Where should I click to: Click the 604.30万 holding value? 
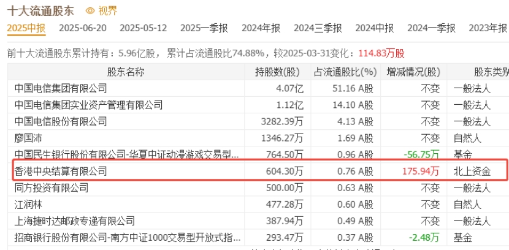285,171
